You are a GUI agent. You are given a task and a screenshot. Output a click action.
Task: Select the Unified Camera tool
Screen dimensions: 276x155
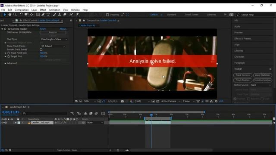[26, 15]
